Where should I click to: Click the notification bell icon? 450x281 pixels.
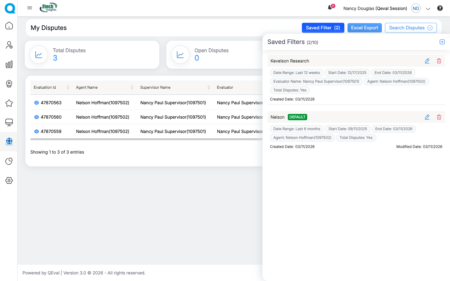click(330, 8)
